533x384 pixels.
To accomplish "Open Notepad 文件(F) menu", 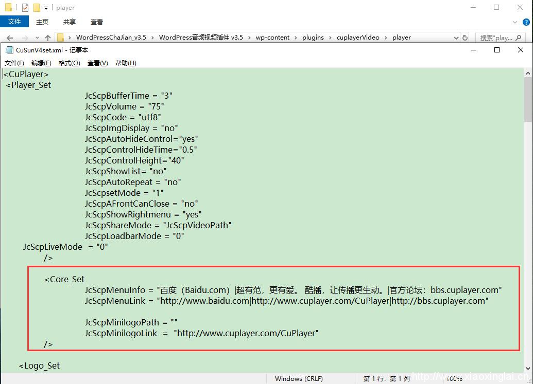I will tap(14, 63).
